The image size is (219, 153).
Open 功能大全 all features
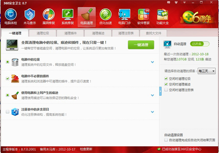(x=162, y=17)
